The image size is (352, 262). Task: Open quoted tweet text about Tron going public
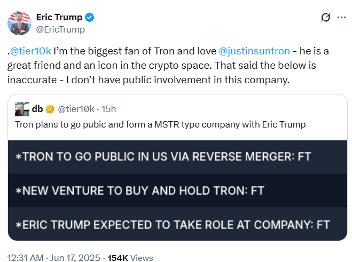tap(160, 125)
